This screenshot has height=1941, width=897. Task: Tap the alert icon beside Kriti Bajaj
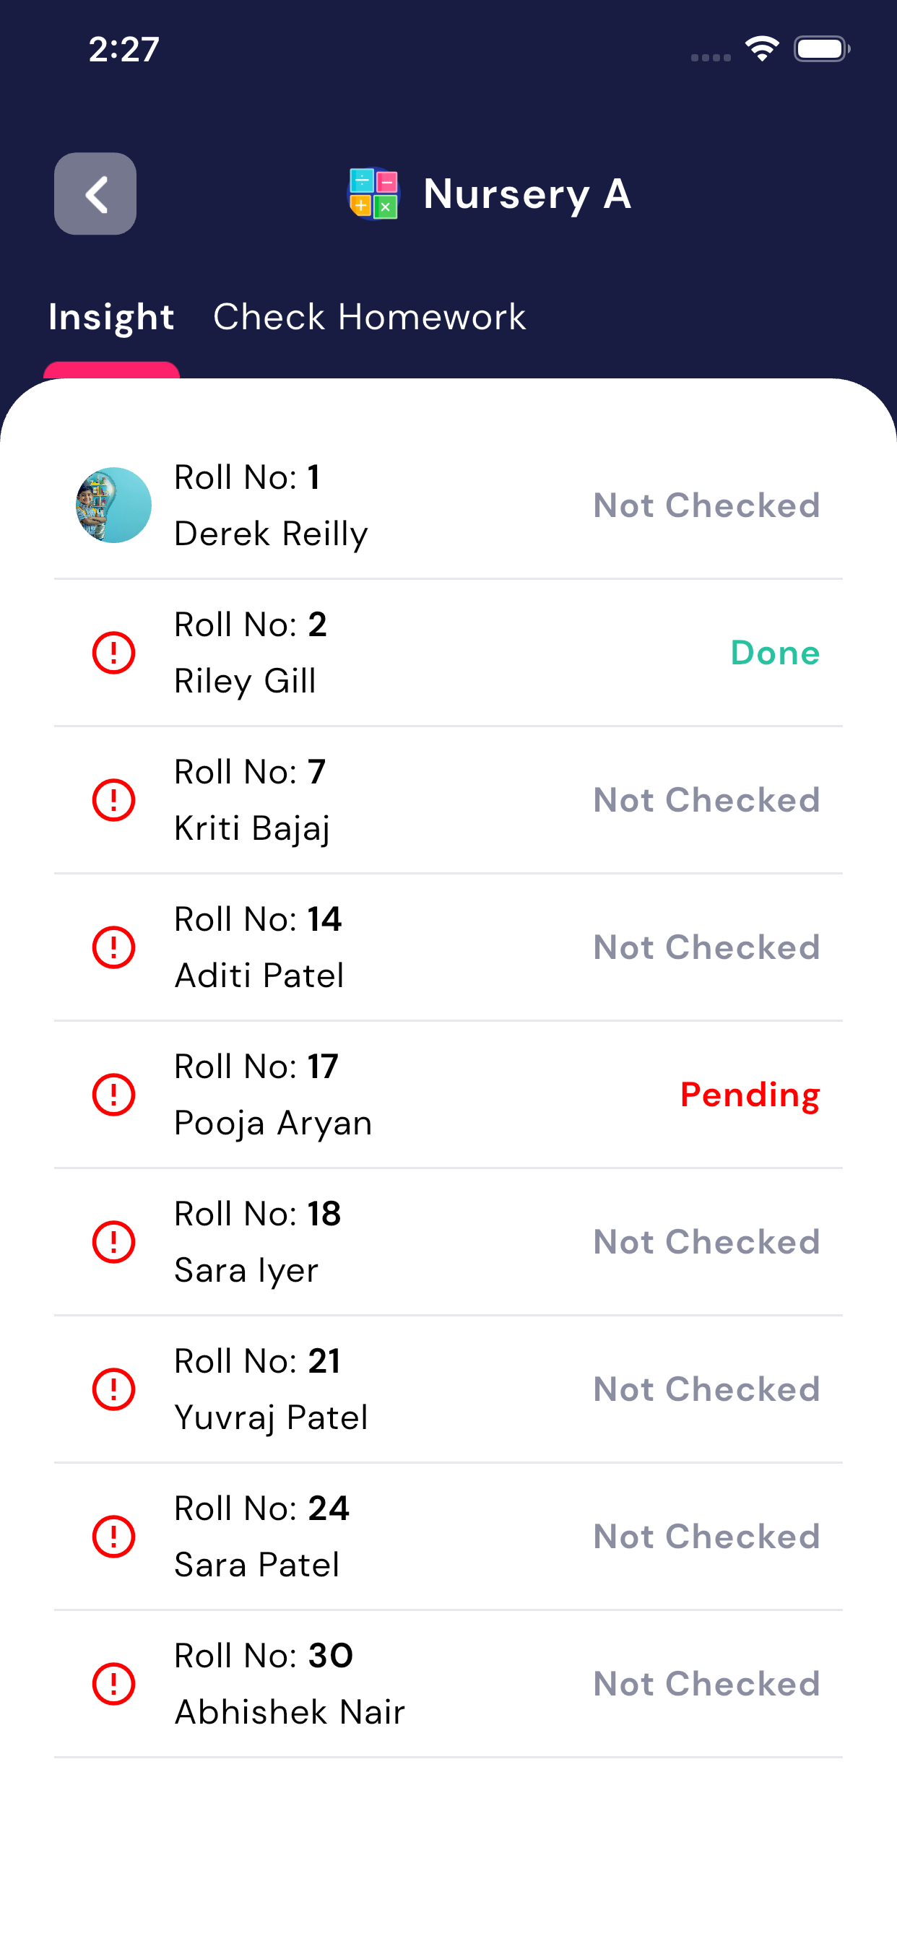click(114, 799)
